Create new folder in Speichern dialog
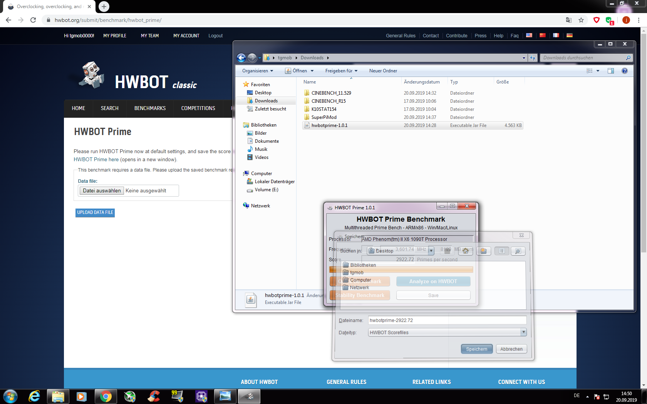The image size is (647, 404). (x=484, y=251)
